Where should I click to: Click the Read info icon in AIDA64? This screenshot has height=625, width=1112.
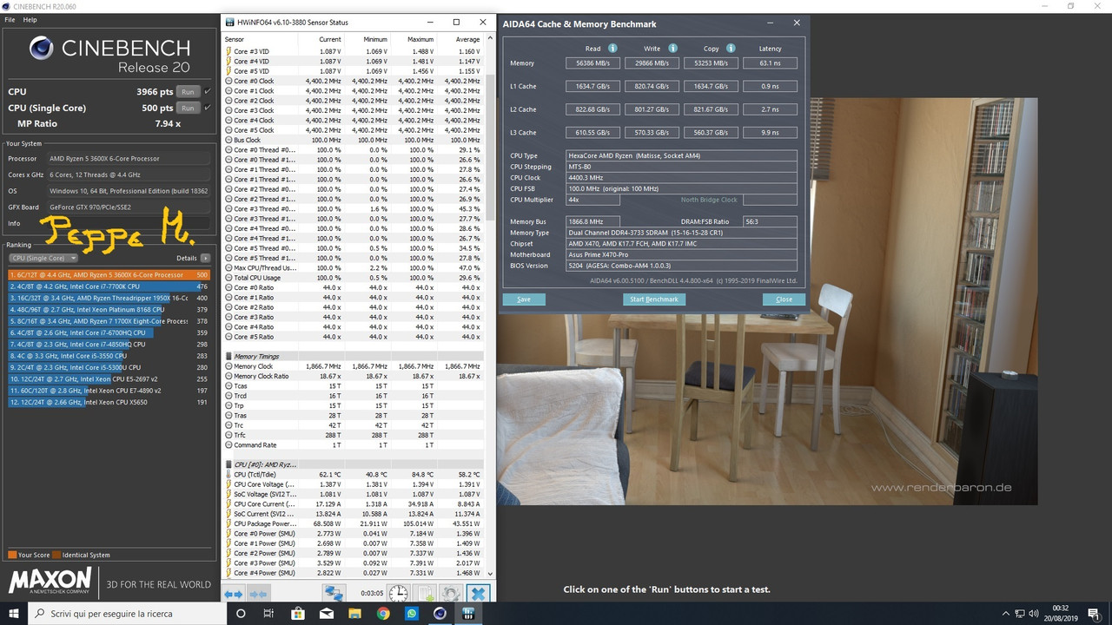point(612,49)
